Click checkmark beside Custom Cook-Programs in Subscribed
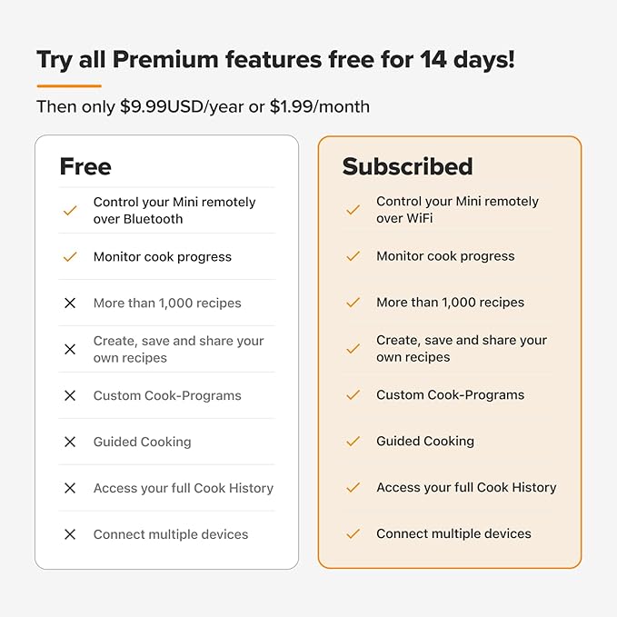The height and width of the screenshot is (617, 617). [353, 395]
